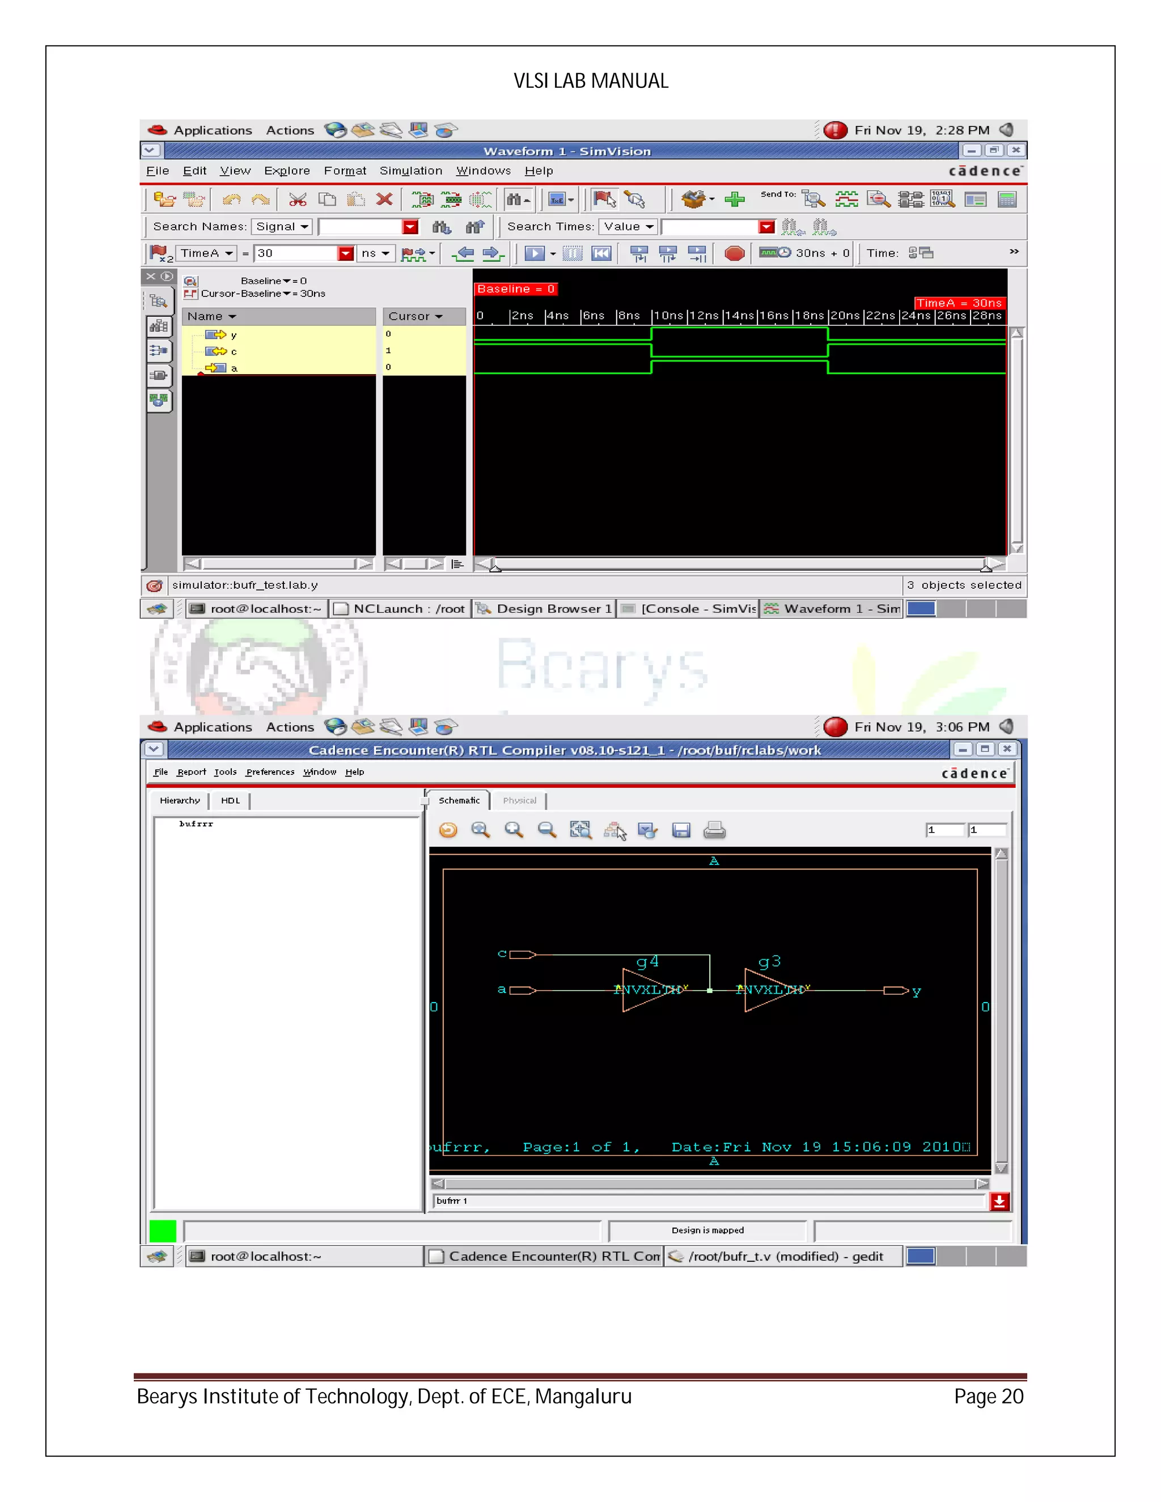
Task: Open the Simulation menu
Action: 410,171
